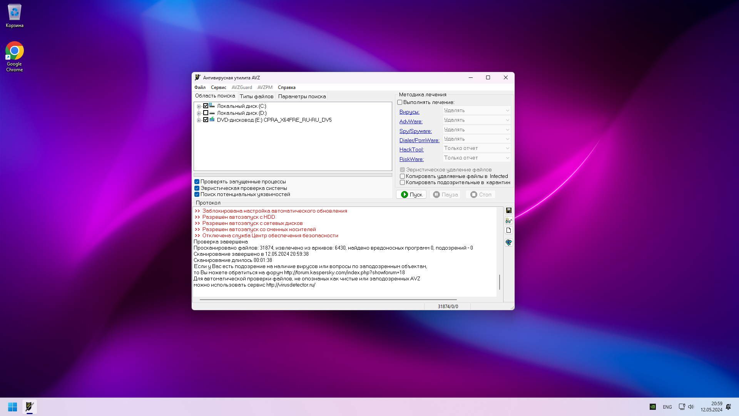Viewport: 739px width, 416px height.
Task: Click the AVZ icon in the taskbar
Action: pyautogui.click(x=30, y=407)
